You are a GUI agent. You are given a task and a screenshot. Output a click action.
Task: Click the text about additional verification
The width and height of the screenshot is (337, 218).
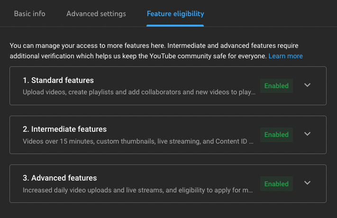(x=137, y=56)
